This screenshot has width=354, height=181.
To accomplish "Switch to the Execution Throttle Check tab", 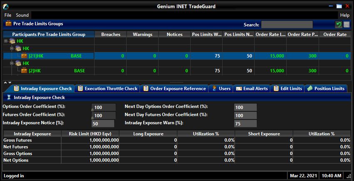I will [108, 88].
